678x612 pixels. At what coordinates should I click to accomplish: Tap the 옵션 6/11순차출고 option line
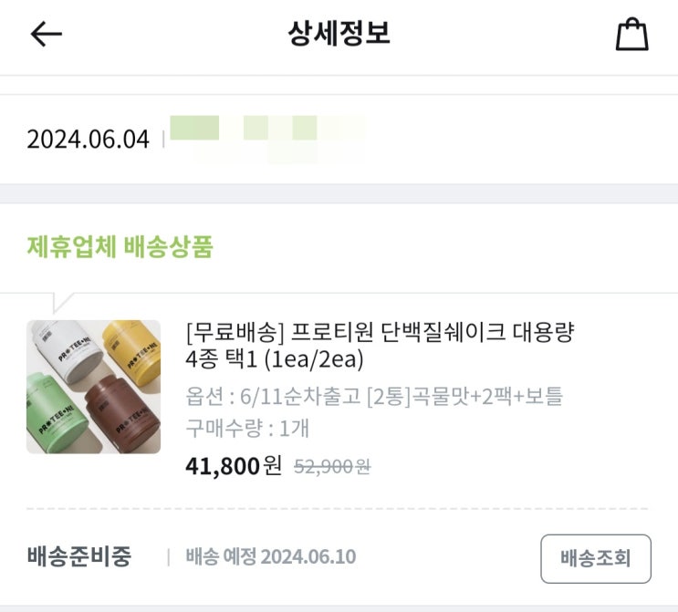coord(374,396)
